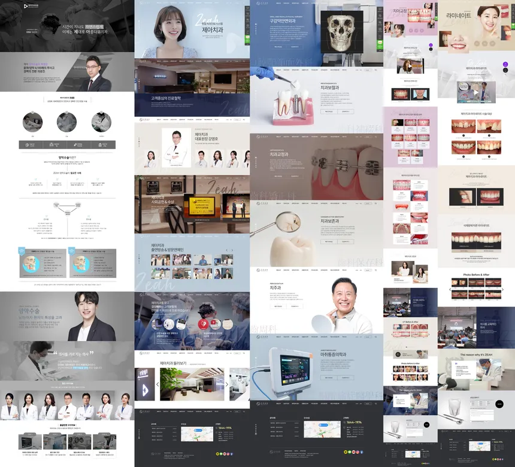Click the 고객중심의 진료철학 heading
515x467 pixels.
point(166,98)
